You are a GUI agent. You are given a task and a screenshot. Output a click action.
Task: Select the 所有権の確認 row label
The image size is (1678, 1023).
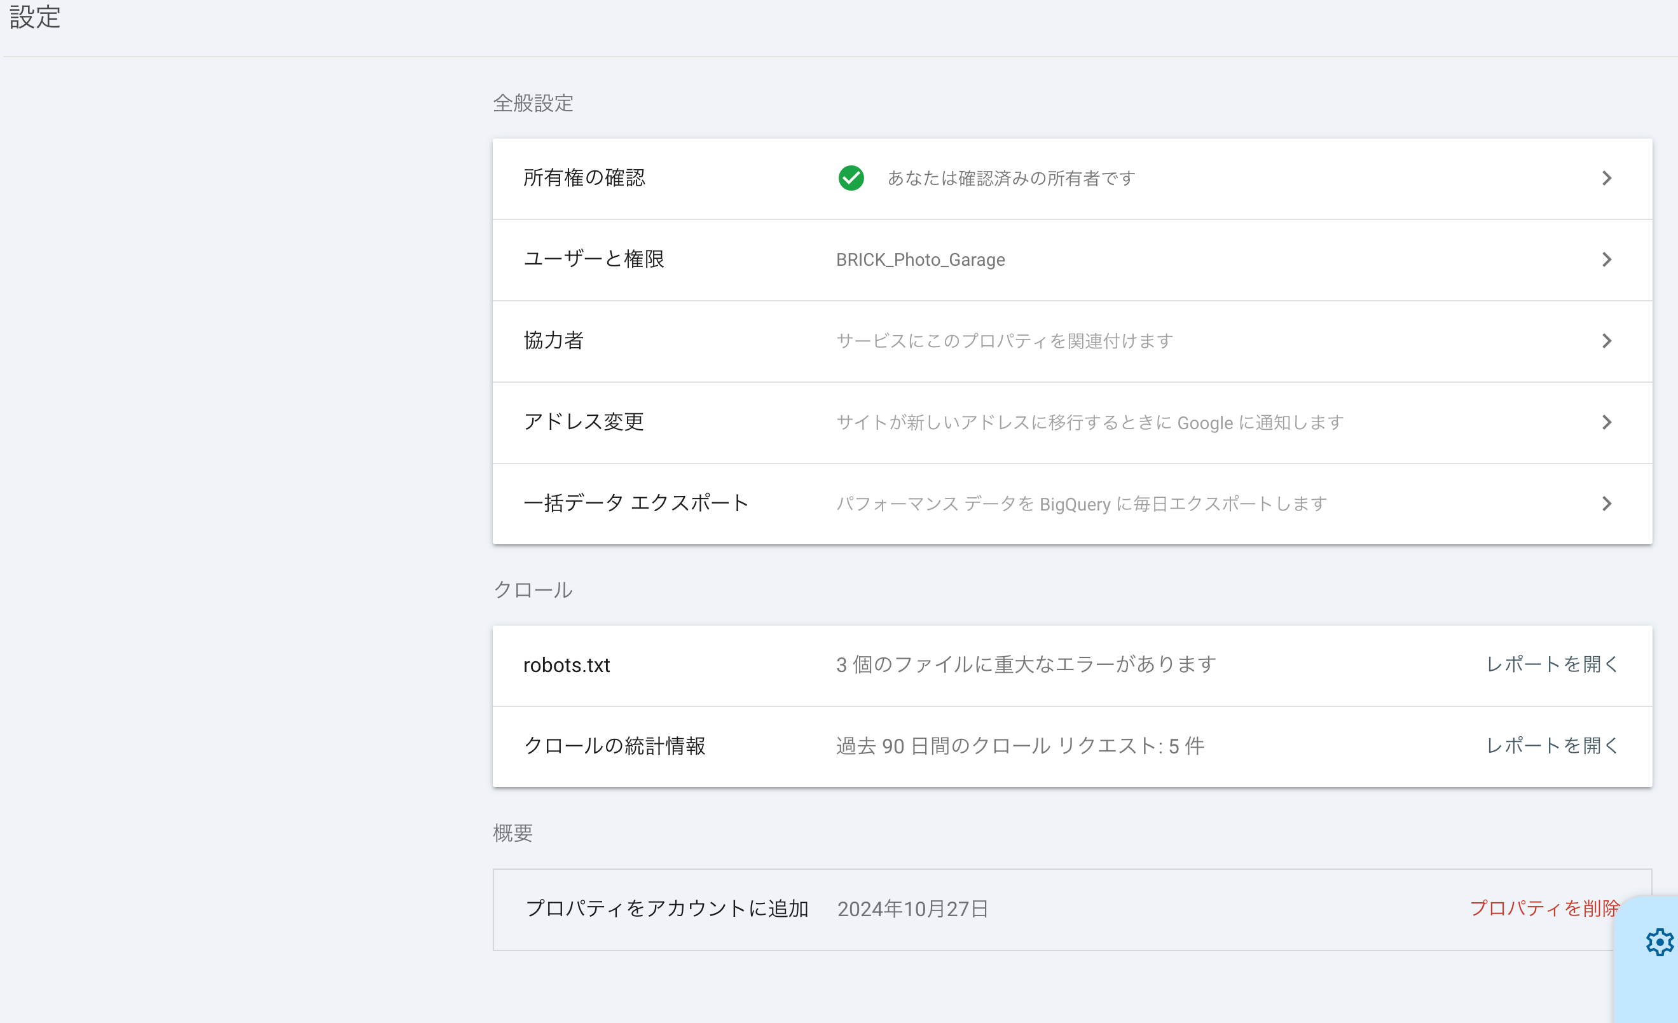(x=584, y=178)
